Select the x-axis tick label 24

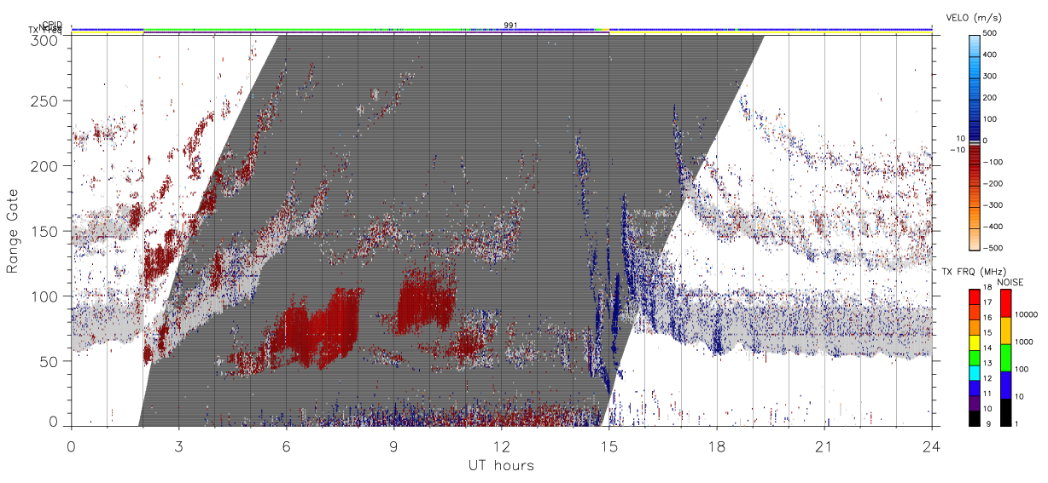tap(932, 446)
